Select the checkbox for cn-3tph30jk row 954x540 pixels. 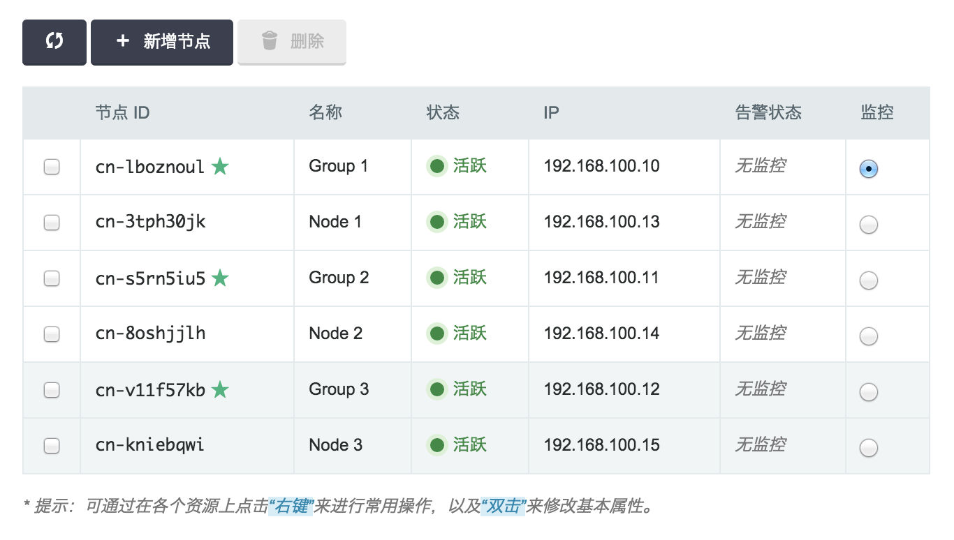pos(52,223)
